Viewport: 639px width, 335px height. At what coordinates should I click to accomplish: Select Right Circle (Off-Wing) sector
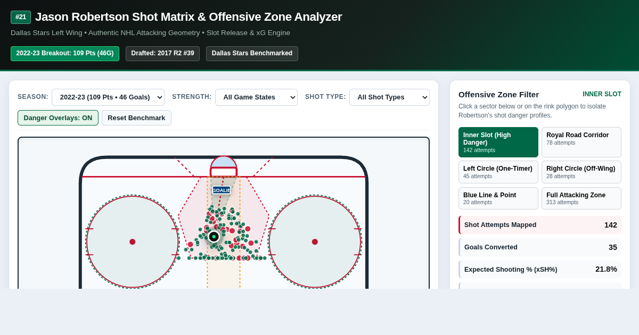[x=581, y=172]
